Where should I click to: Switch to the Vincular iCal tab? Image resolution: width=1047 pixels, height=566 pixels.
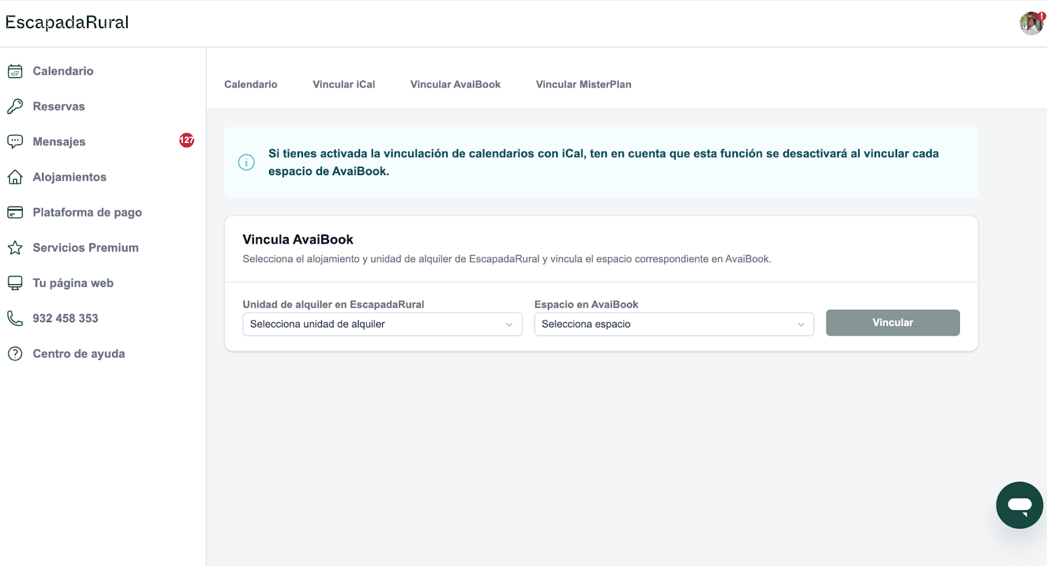(x=344, y=84)
